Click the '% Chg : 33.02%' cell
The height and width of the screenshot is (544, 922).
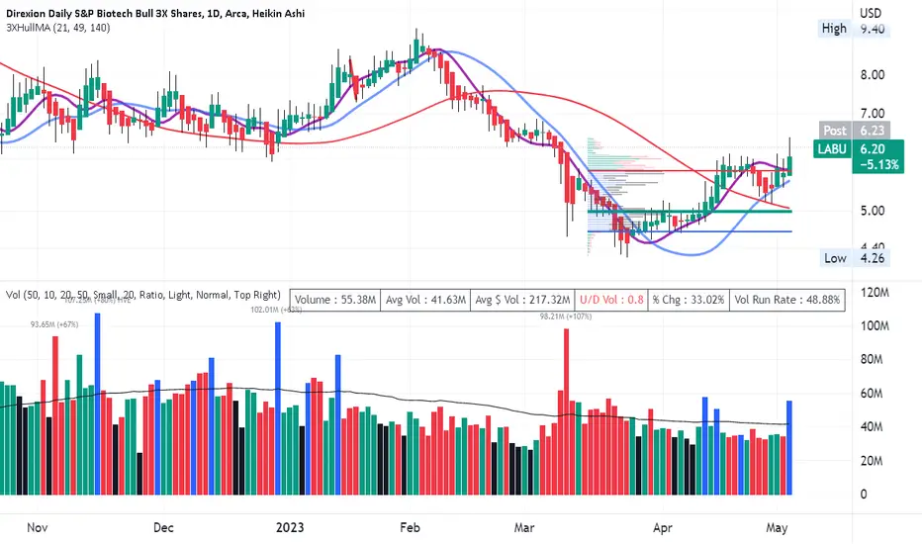pos(689,300)
